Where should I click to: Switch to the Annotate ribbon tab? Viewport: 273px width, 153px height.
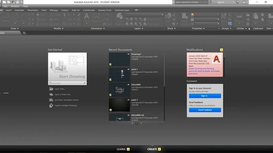19,10
